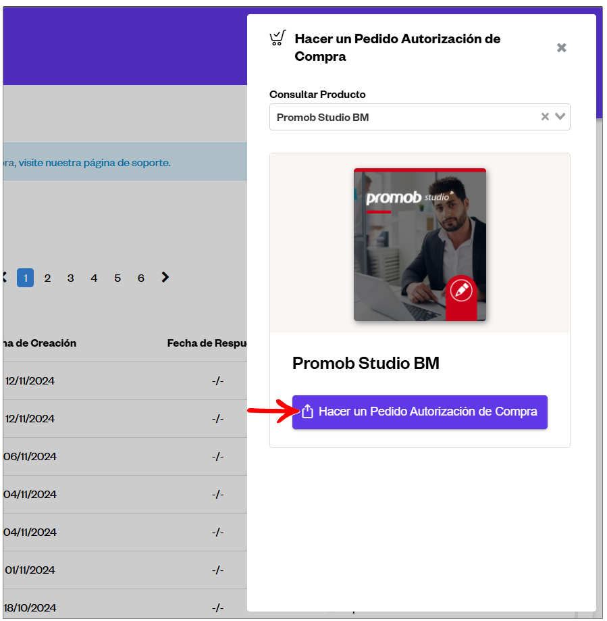The height and width of the screenshot is (621, 607).
Task: Click the Consultar Producto field showing Promob Studio BM
Action: point(419,117)
